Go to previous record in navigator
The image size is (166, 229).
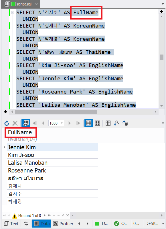tap(9, 216)
